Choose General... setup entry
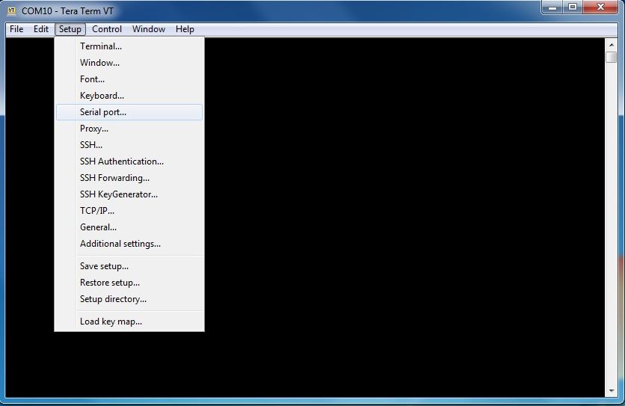 coord(129,227)
